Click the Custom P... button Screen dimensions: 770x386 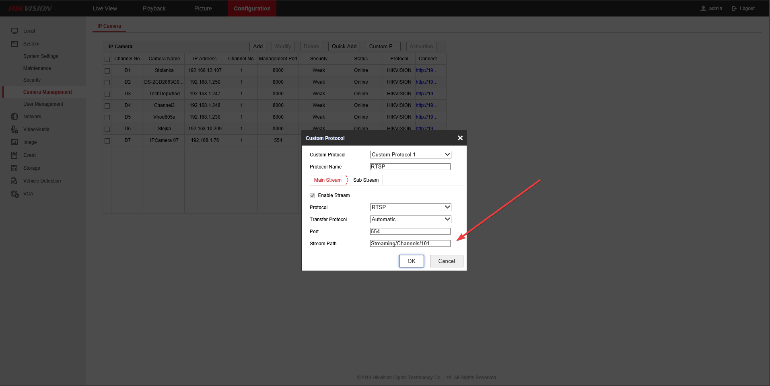[x=383, y=47]
